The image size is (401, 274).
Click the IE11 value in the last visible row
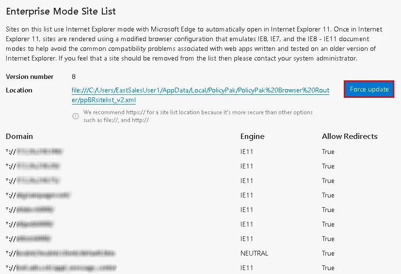click(246, 268)
